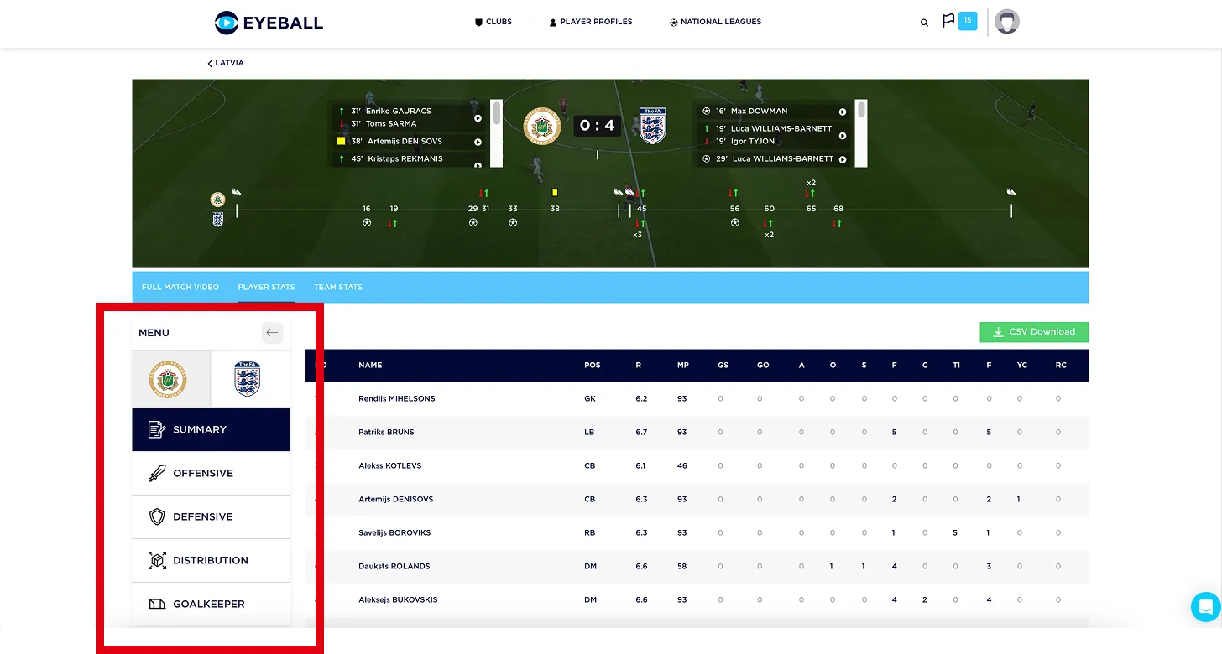
Task: Play the Enriko GAURACS substitution clip
Action: (478, 117)
